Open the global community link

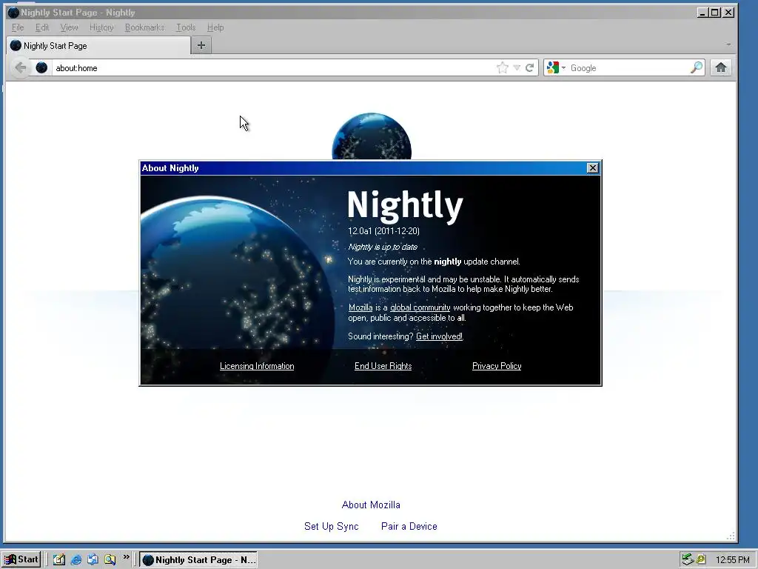coord(420,307)
